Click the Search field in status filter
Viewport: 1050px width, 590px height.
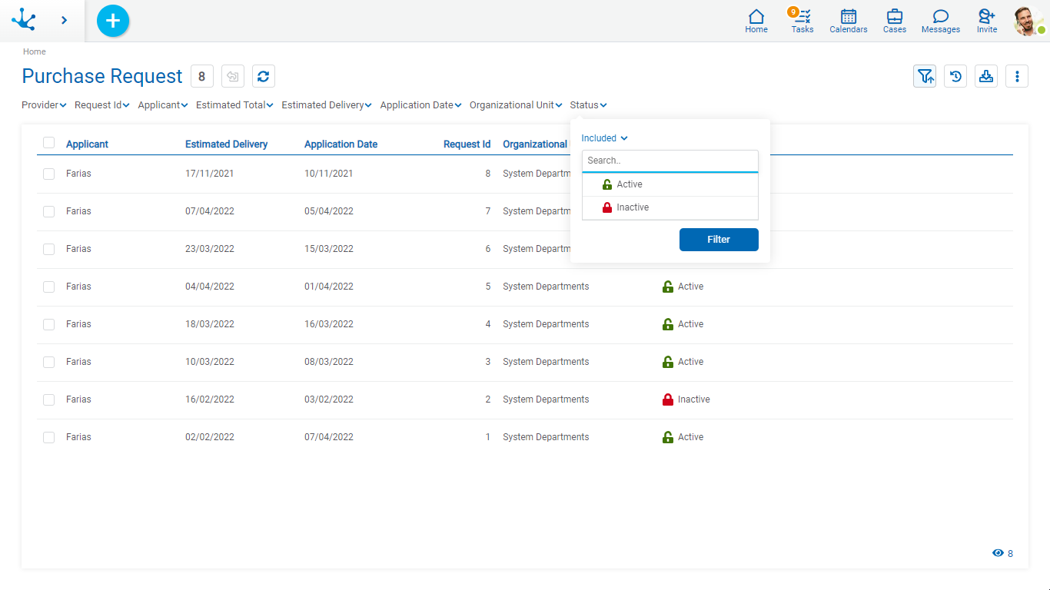coord(670,161)
